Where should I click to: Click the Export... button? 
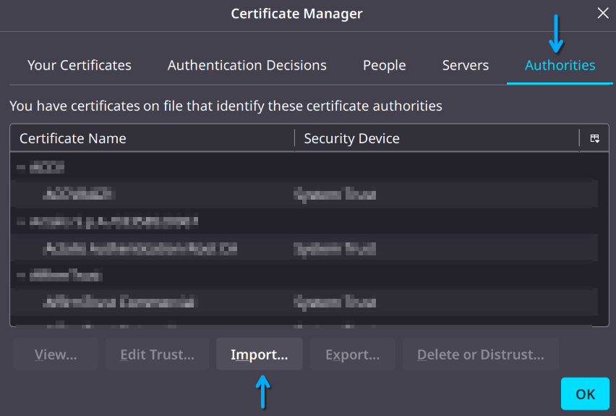(x=352, y=355)
